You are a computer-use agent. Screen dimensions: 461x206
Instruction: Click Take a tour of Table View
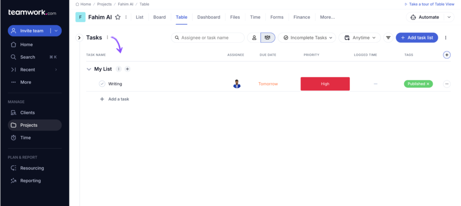[429, 4]
